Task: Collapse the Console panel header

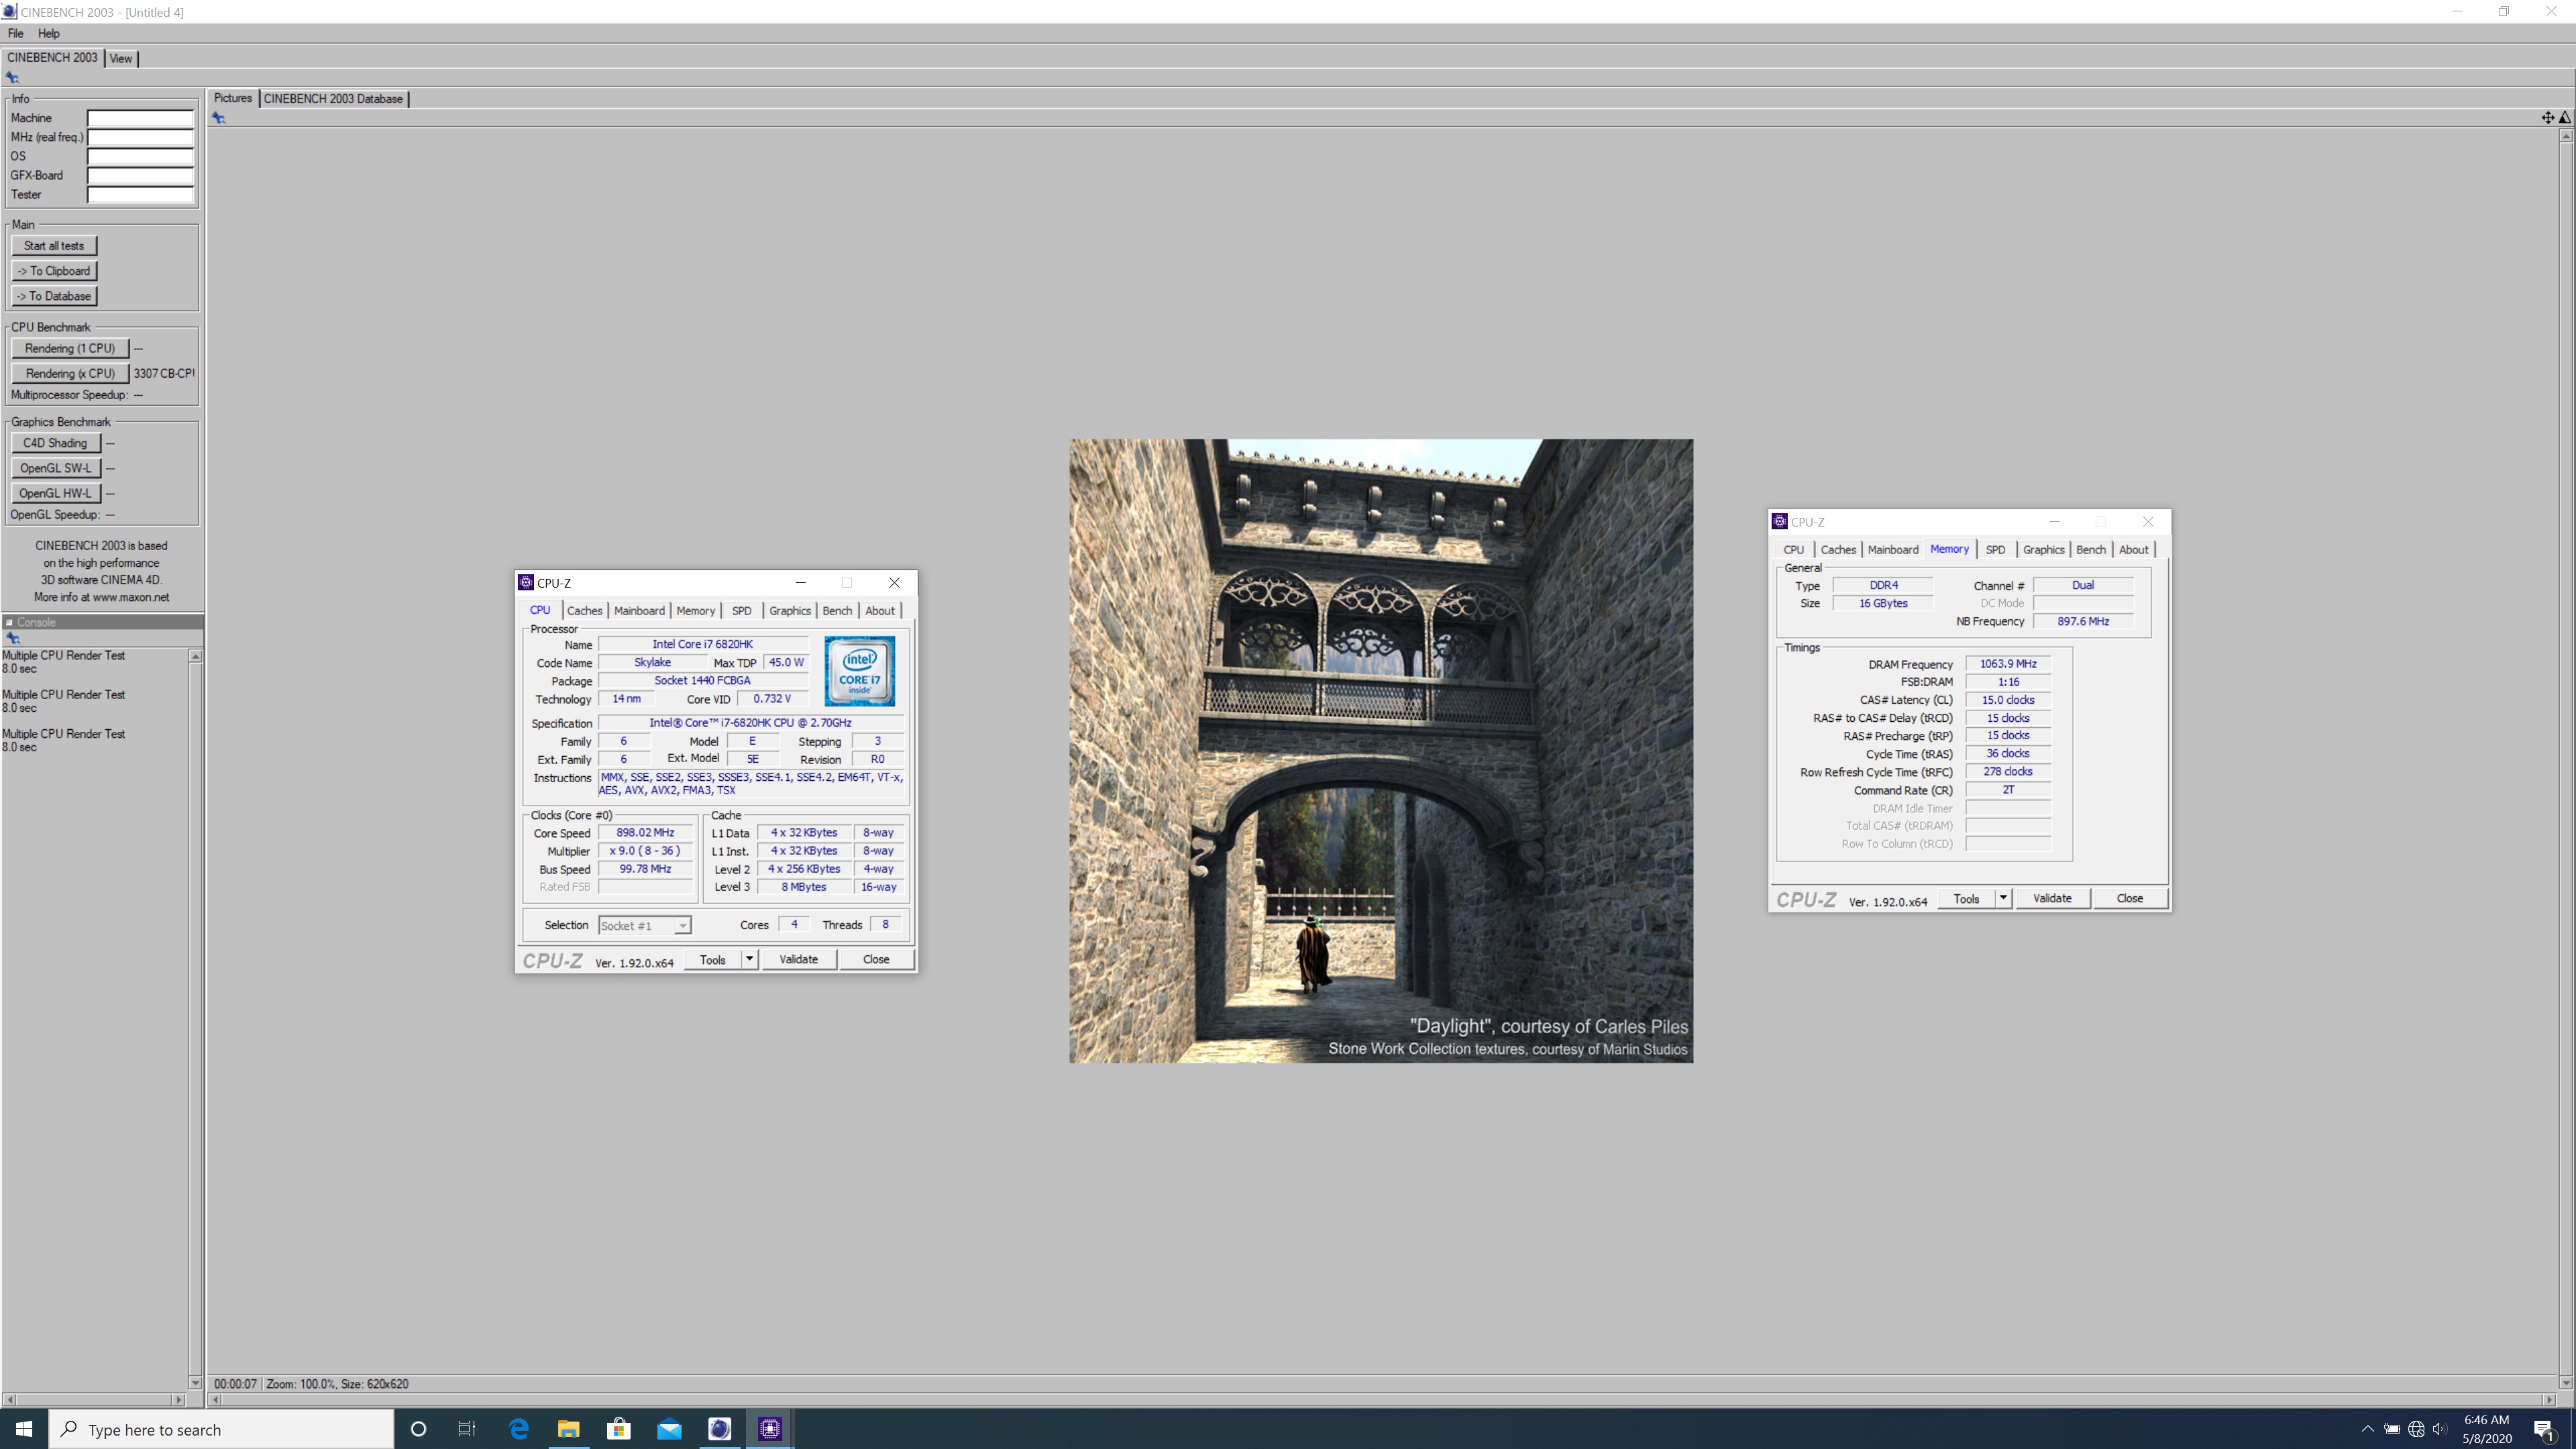Action: coord(9,622)
